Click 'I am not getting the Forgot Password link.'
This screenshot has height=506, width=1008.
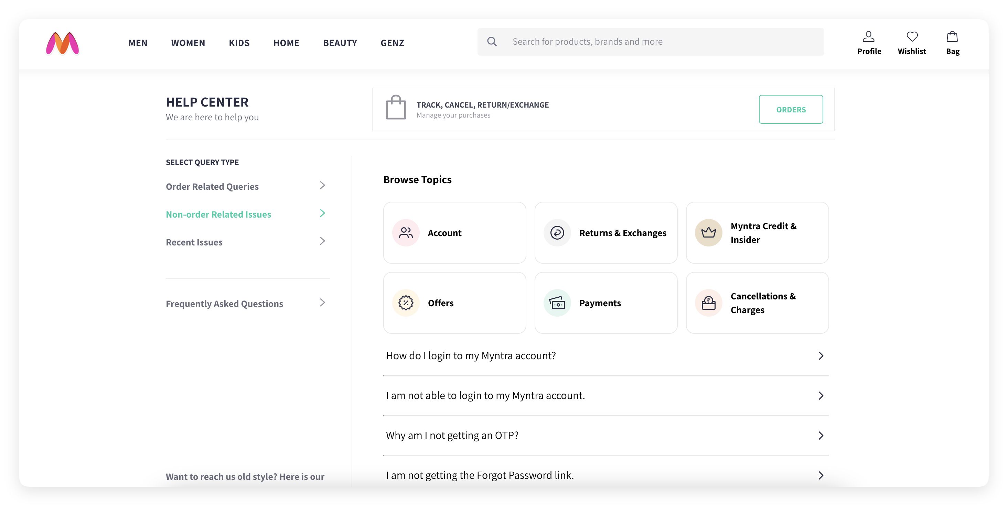(x=480, y=475)
